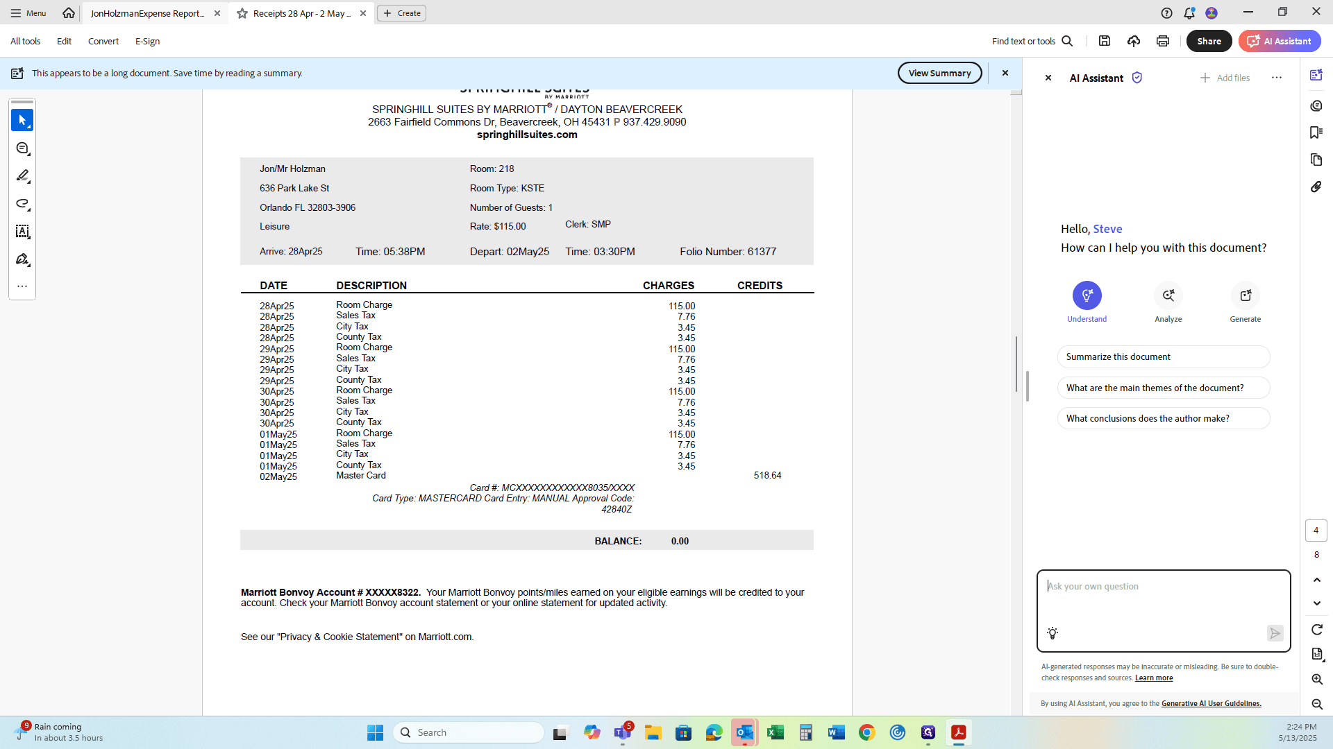Image resolution: width=1333 pixels, height=749 pixels.
Task: Save the document with floppy icon
Action: click(x=1105, y=42)
